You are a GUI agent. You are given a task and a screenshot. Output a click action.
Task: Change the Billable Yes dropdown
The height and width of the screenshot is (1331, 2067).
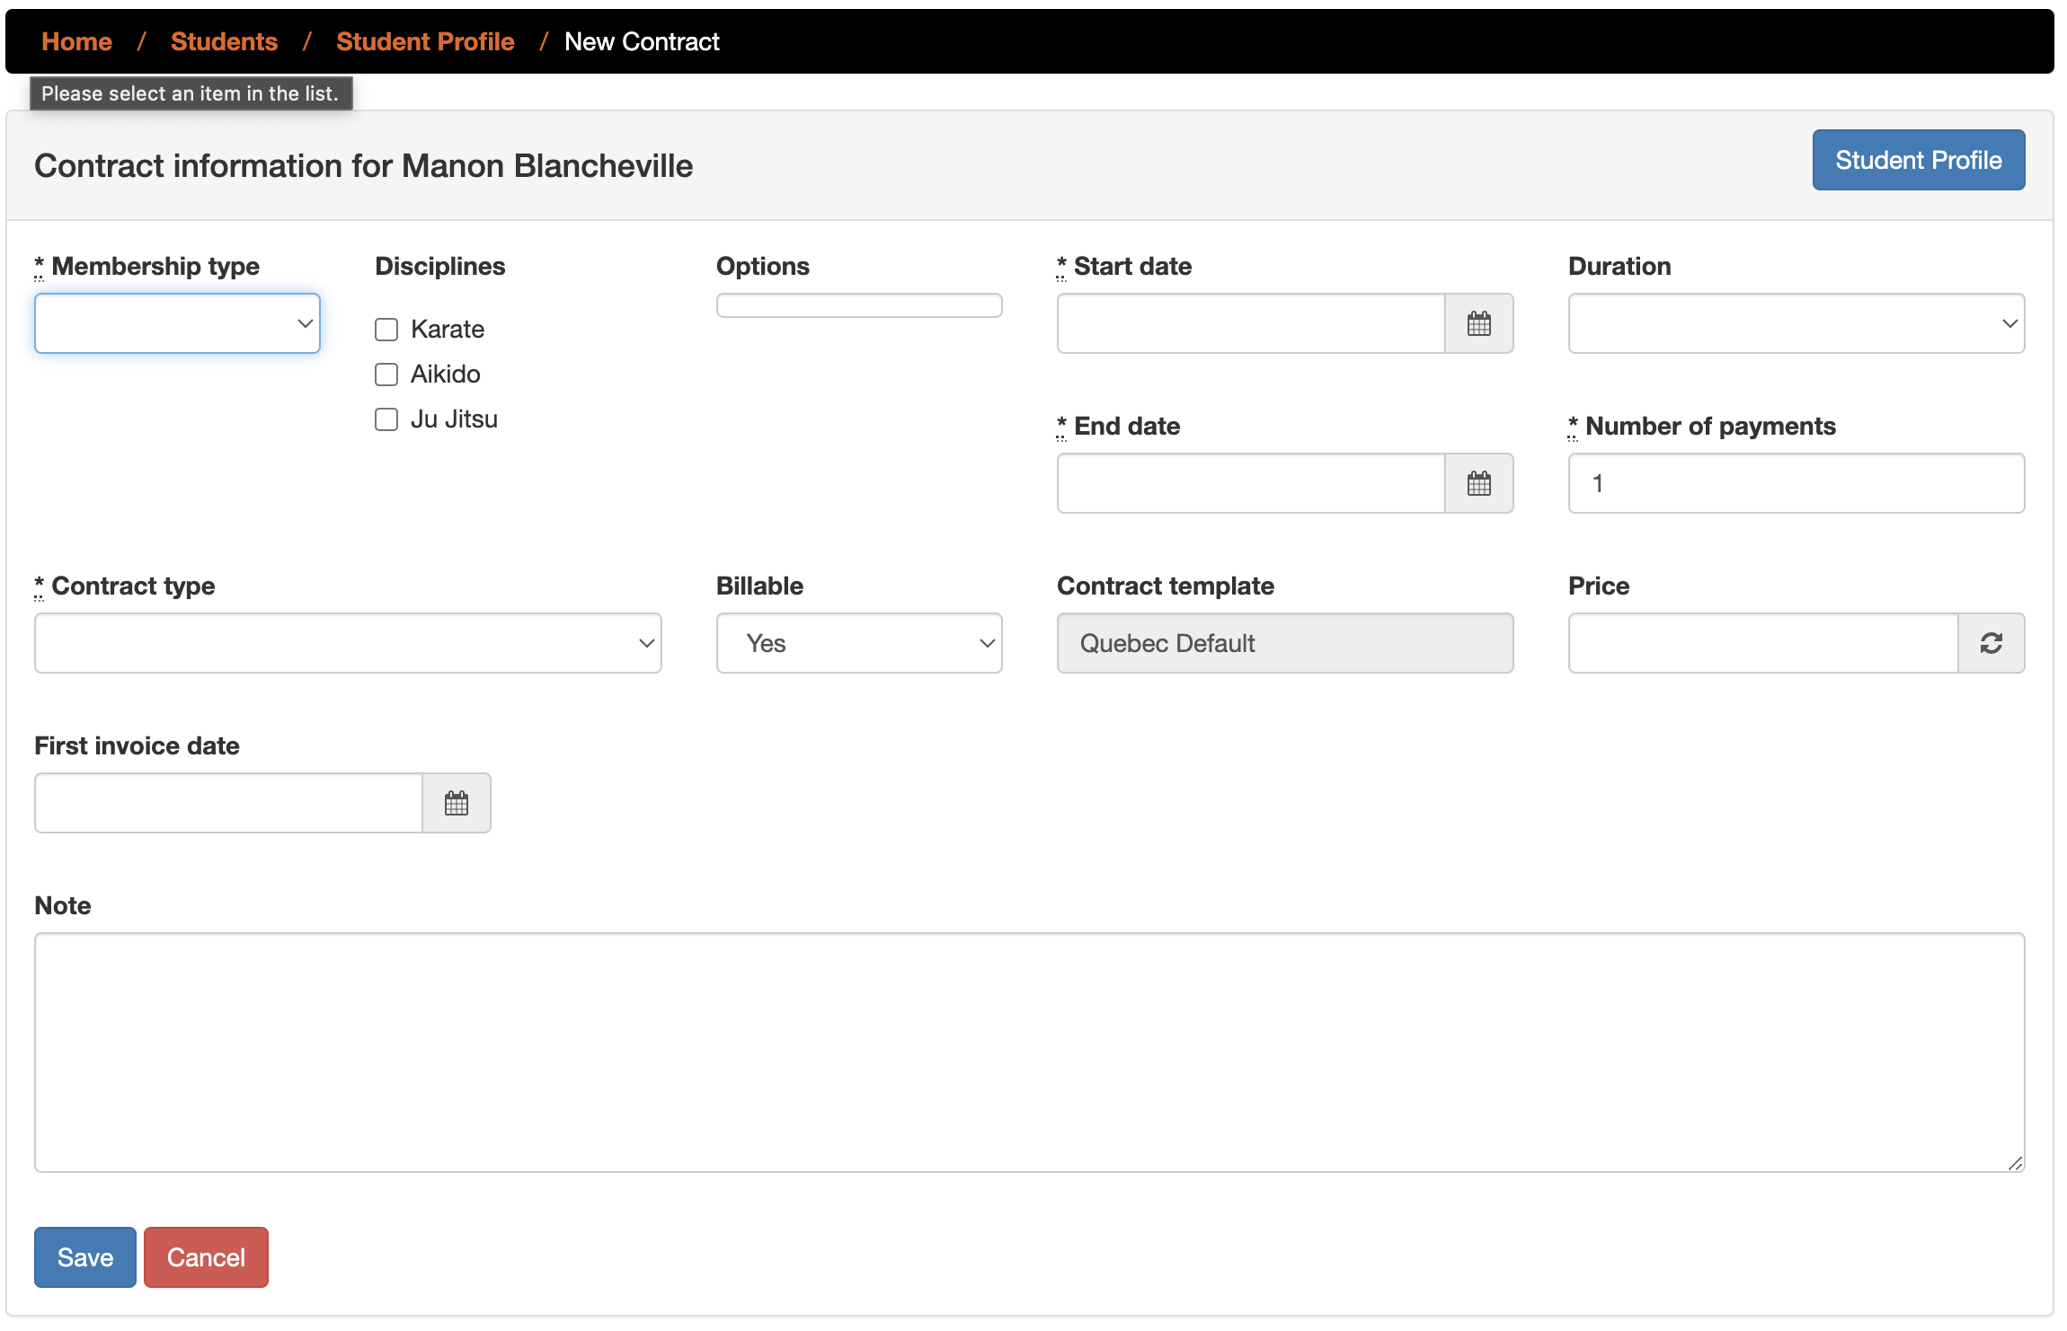858,643
